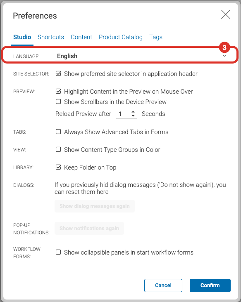Open the Language dropdown showing English
241x302 pixels.
[x=141, y=56]
